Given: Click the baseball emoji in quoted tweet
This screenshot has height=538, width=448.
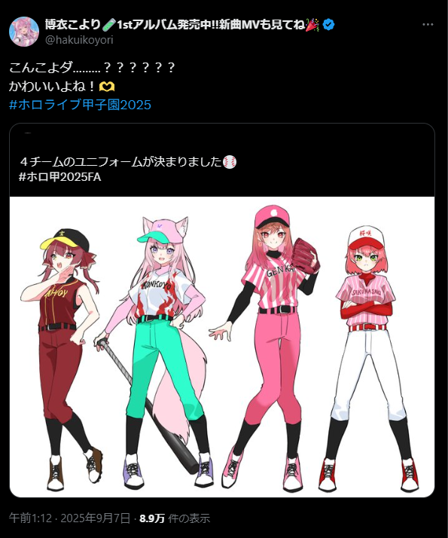Looking at the screenshot, I should pyautogui.click(x=230, y=161).
